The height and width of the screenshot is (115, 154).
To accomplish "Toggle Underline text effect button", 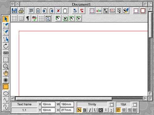I will 95,110.
